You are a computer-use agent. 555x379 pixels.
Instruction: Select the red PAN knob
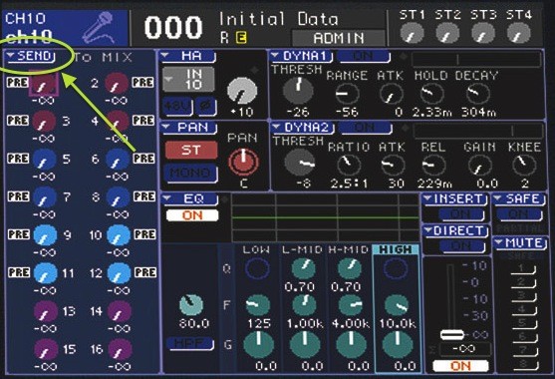pyautogui.click(x=243, y=163)
